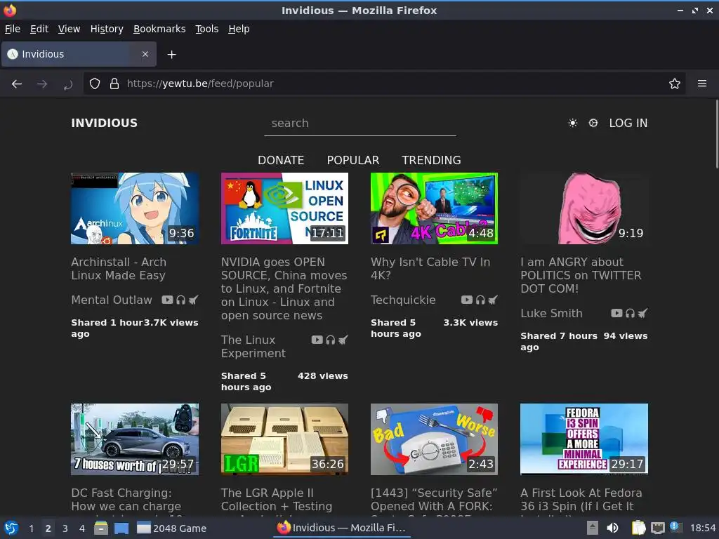Go back with the back arrow

pyautogui.click(x=17, y=84)
